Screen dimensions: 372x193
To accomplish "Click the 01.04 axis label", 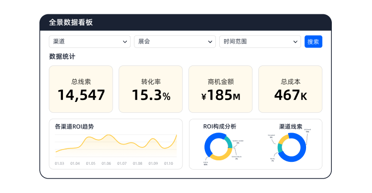I will 75,163.
